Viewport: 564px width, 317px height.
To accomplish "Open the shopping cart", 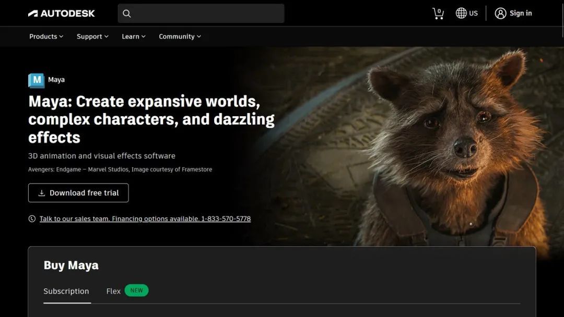I will tap(438, 13).
